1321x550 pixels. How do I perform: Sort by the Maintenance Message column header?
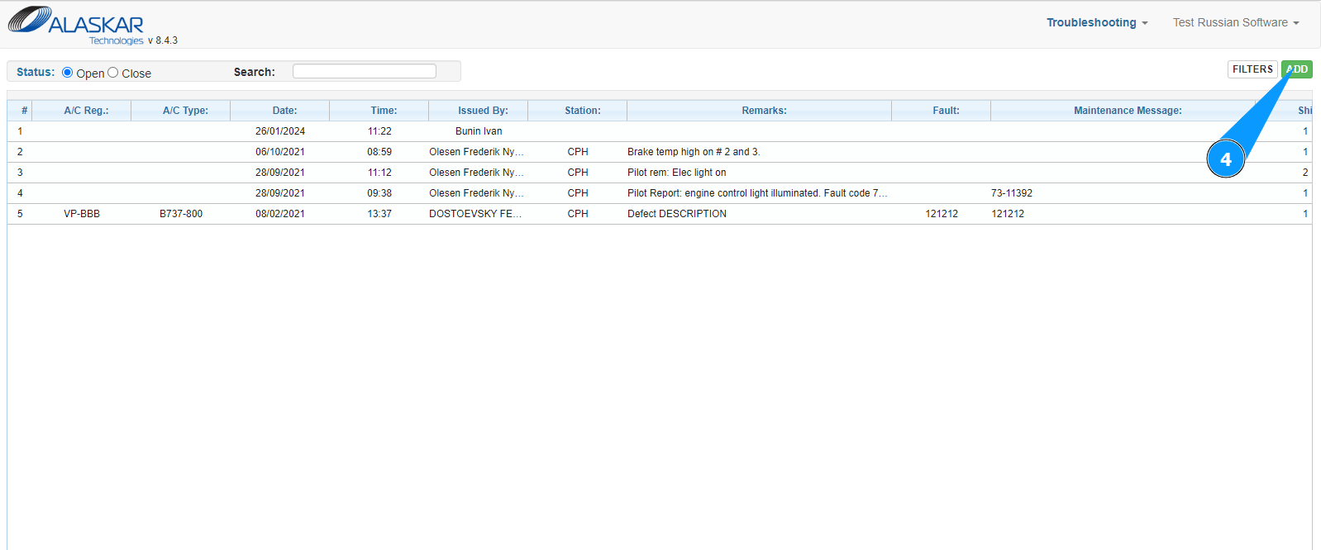1123,111
